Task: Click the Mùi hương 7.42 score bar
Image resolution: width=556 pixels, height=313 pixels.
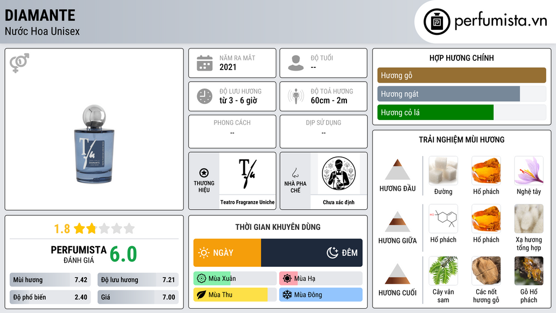Action: tap(50, 280)
